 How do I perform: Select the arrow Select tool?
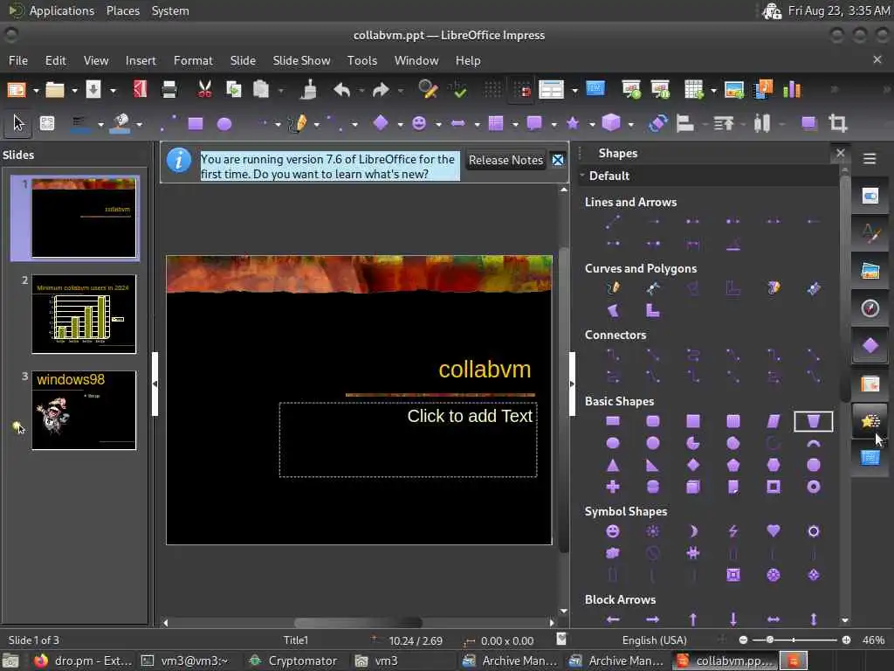(18, 123)
